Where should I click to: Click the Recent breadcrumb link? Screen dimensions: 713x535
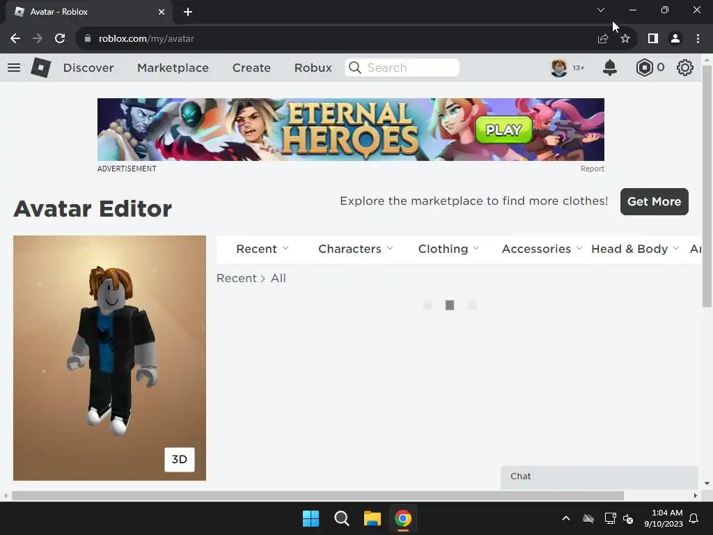(x=237, y=278)
